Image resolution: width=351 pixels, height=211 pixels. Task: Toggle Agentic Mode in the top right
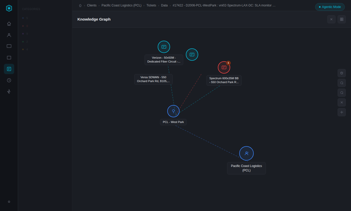point(330,7)
